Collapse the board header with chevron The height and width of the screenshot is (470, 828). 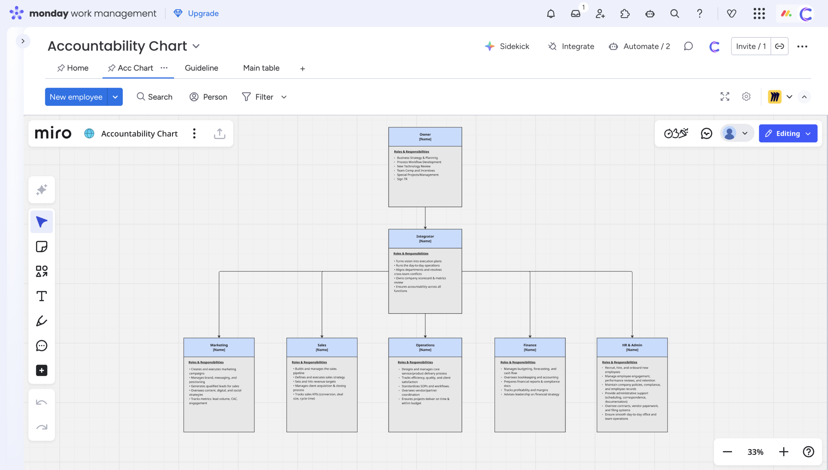[x=804, y=97]
